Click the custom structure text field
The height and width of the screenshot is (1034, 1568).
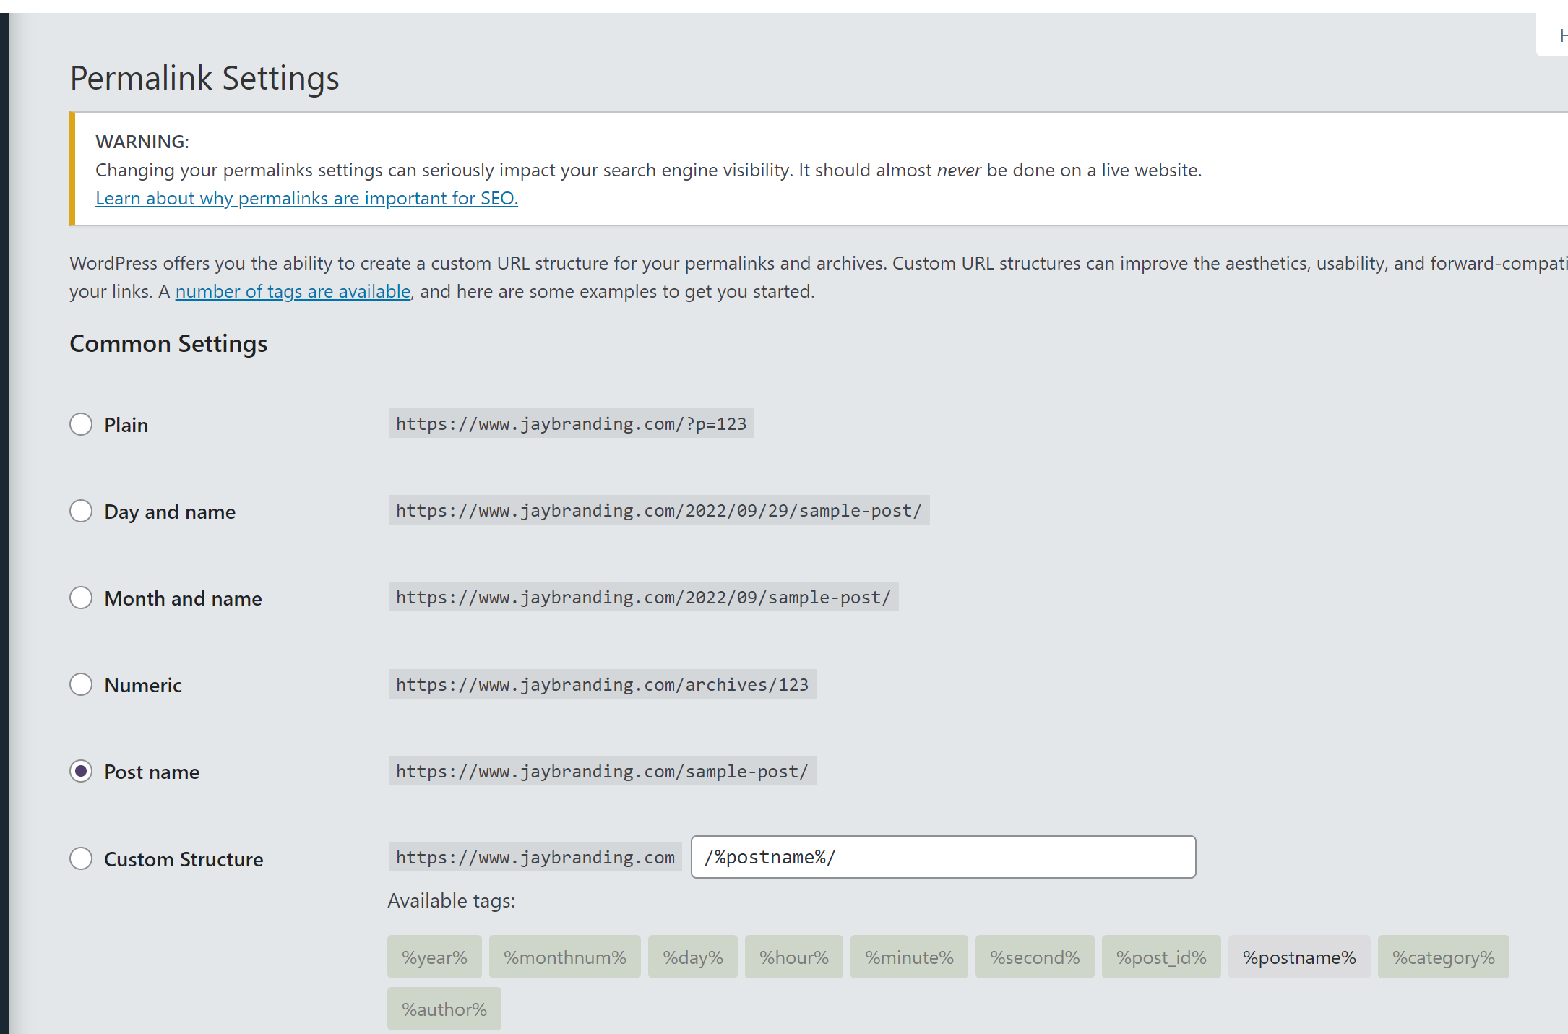click(943, 857)
